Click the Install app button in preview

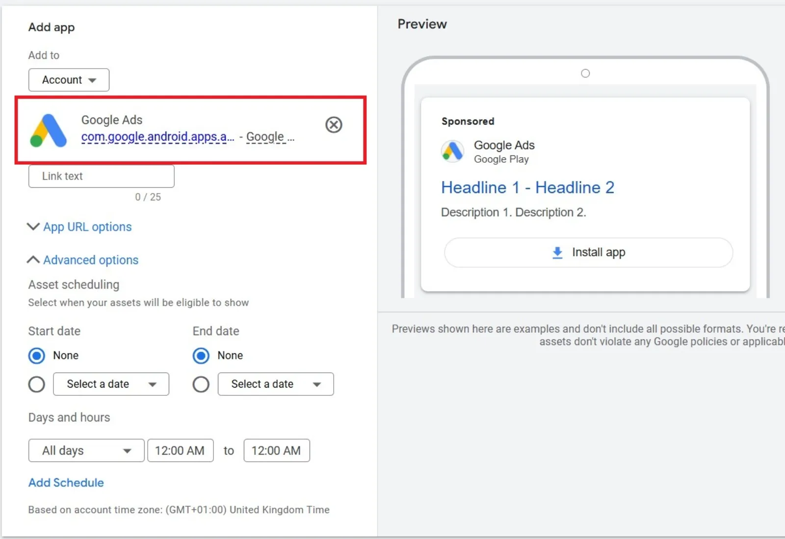(x=589, y=252)
